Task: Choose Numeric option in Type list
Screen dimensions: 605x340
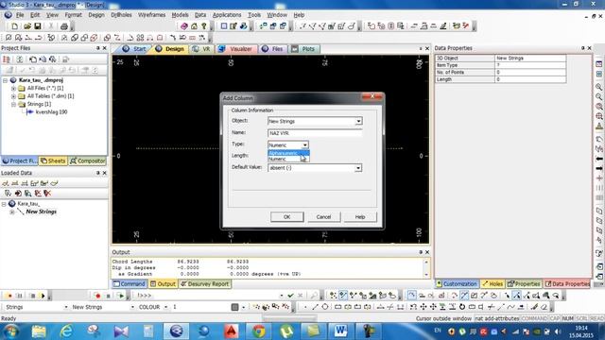Action: coord(288,159)
